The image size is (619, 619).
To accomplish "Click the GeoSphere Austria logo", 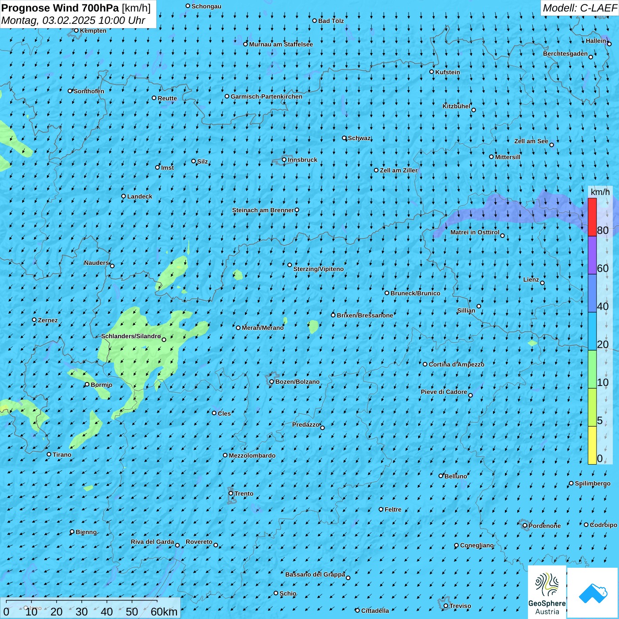I will pos(547,592).
